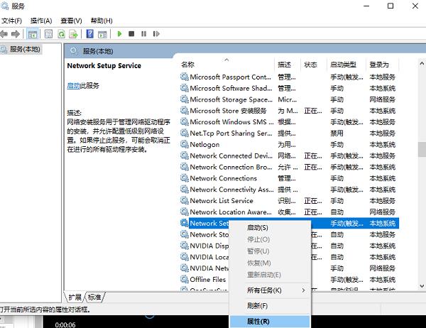Open the Help toolbar icon
The height and width of the screenshot is (328, 426).
pyautogui.click(x=89, y=34)
